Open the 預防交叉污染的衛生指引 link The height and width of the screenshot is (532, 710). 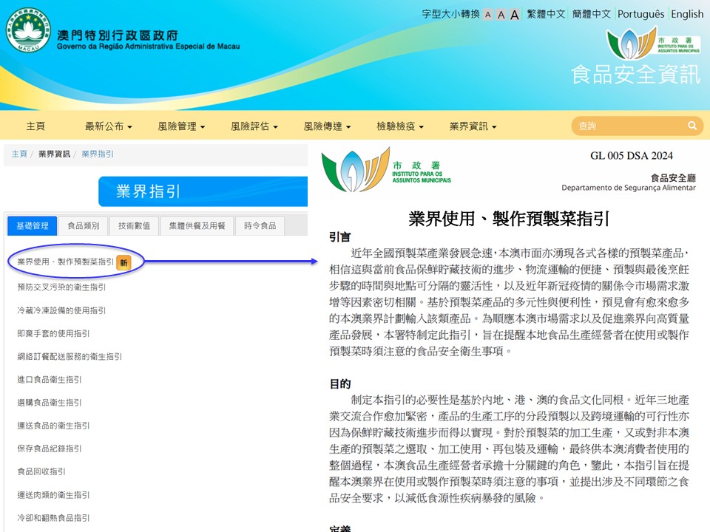click(x=61, y=287)
